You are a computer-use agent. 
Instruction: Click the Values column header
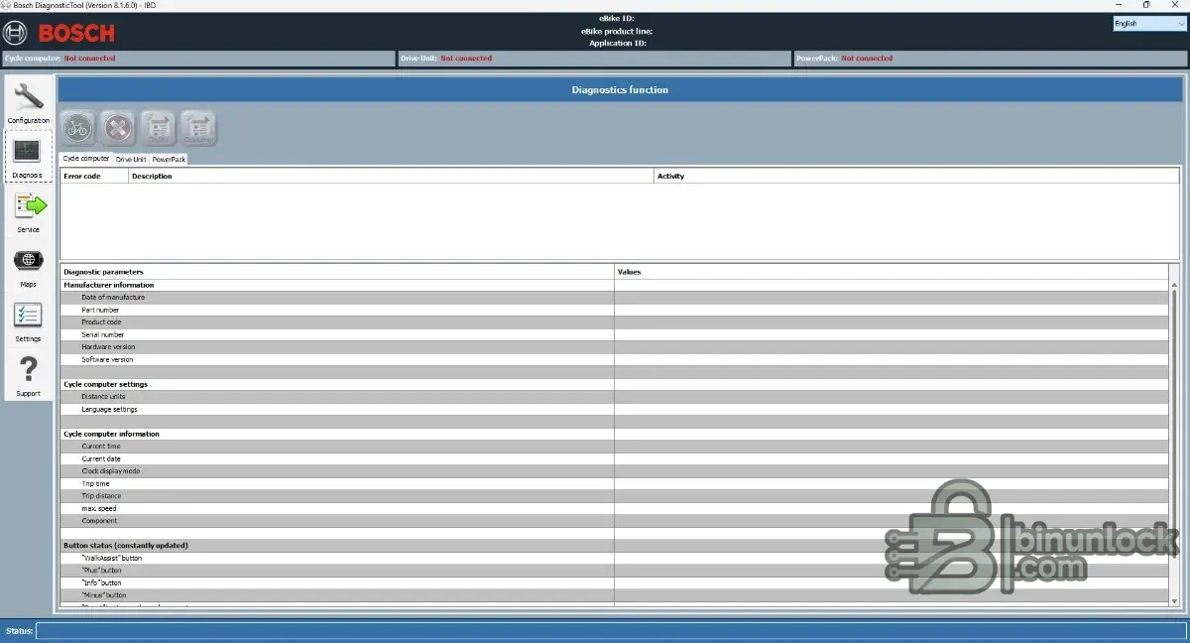coord(892,271)
